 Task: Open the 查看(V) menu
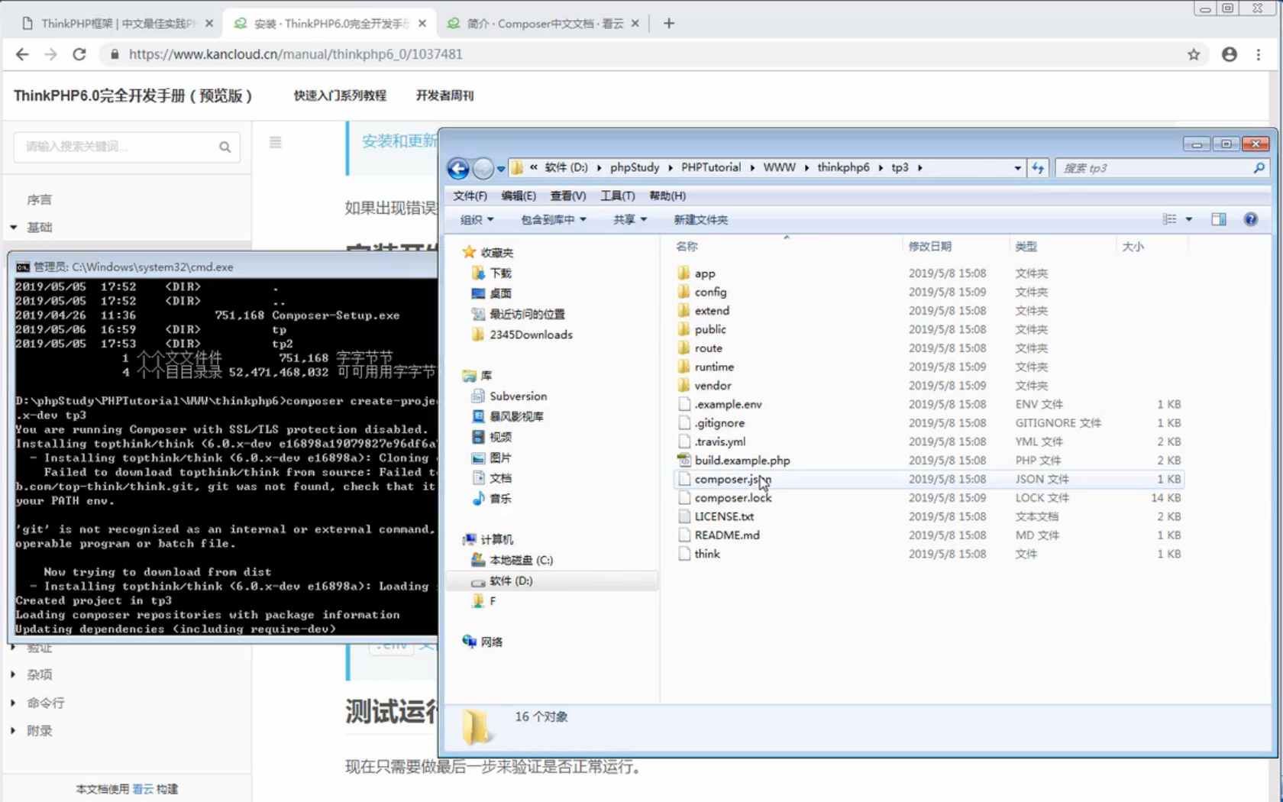pyautogui.click(x=568, y=196)
